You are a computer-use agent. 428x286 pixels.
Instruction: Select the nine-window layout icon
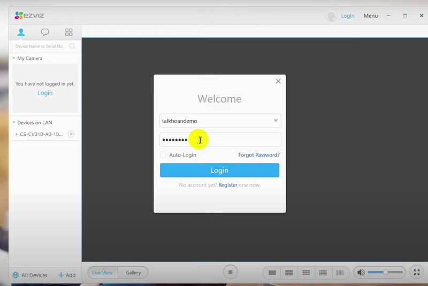coord(306,273)
